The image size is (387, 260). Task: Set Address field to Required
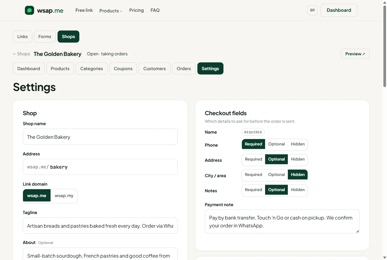tap(253, 159)
